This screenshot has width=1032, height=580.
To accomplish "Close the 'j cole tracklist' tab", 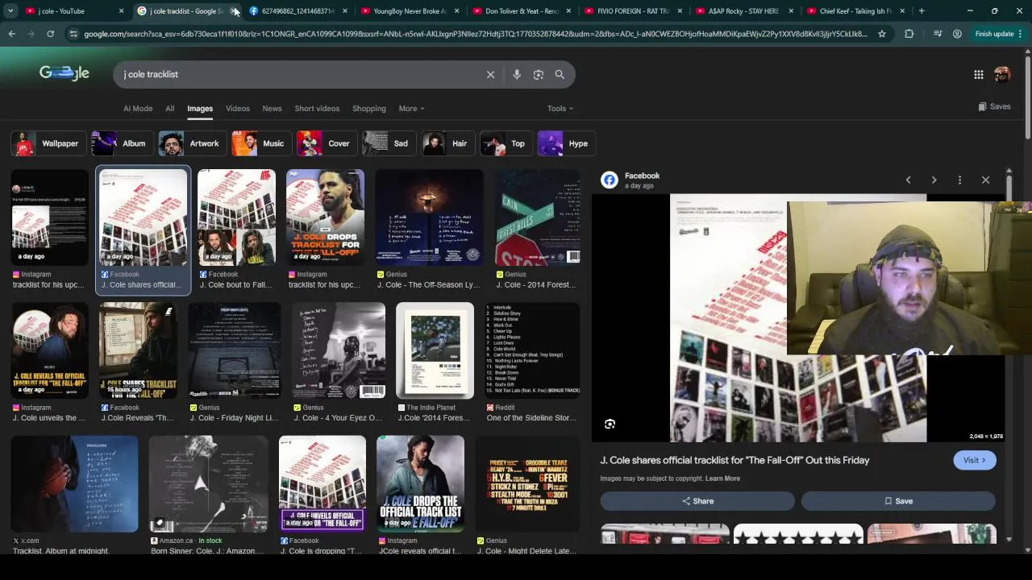I will 234,10.
